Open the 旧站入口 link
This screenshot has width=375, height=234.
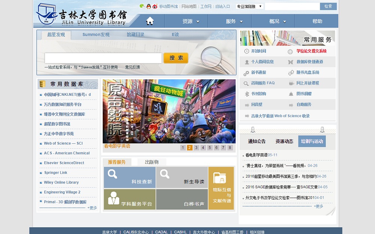(222, 6)
